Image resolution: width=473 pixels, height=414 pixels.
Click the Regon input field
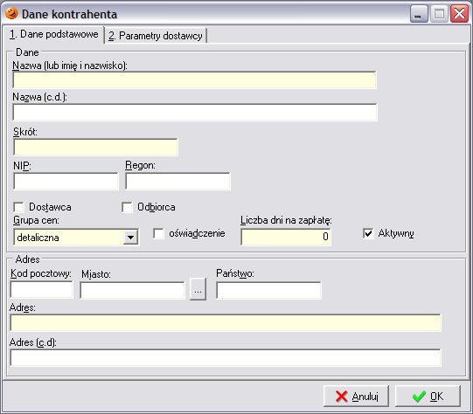tap(177, 181)
